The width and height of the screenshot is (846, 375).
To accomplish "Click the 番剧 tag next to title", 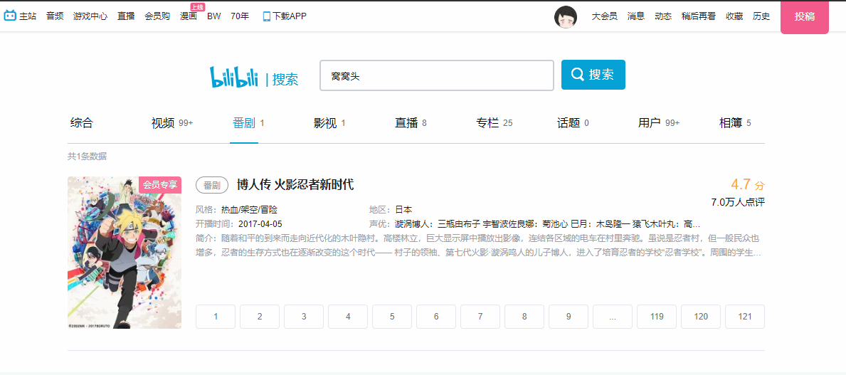I will [x=212, y=185].
